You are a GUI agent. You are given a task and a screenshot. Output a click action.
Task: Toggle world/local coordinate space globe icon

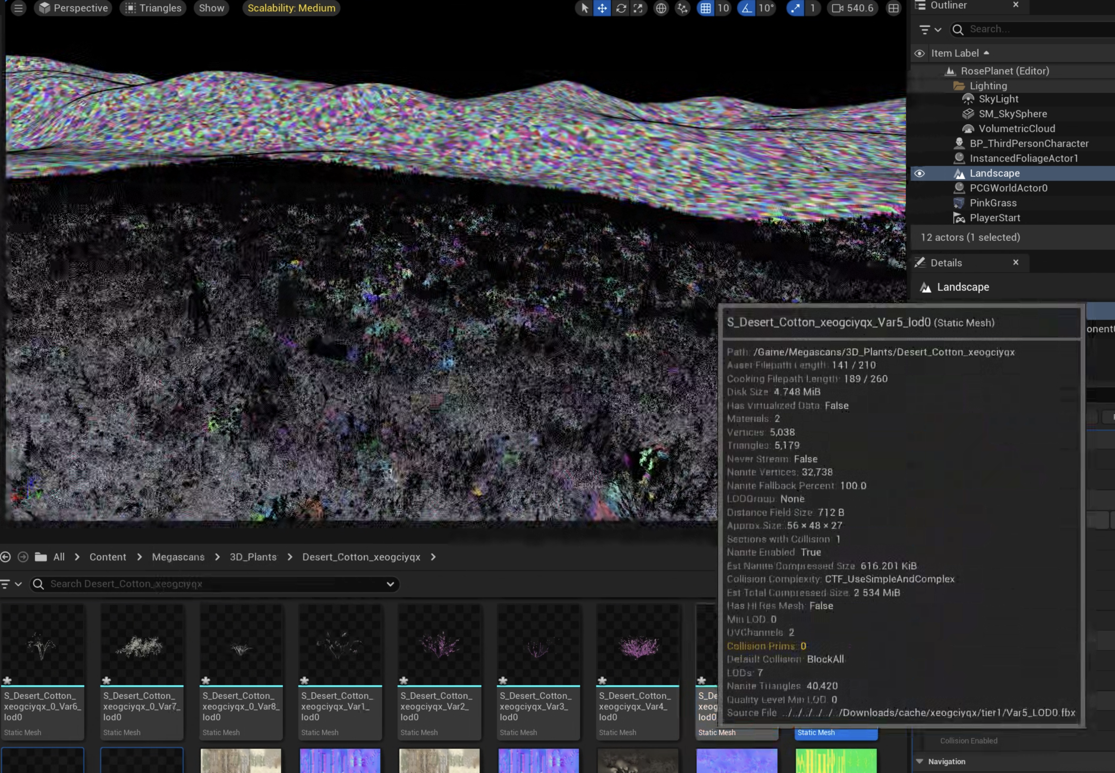pyautogui.click(x=661, y=8)
